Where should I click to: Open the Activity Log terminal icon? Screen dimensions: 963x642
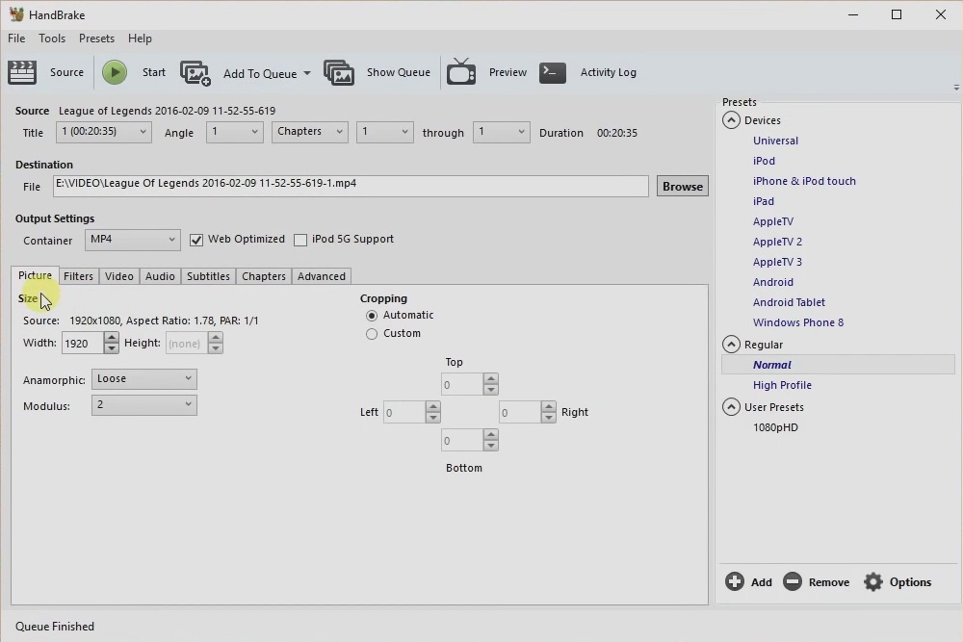click(x=553, y=72)
